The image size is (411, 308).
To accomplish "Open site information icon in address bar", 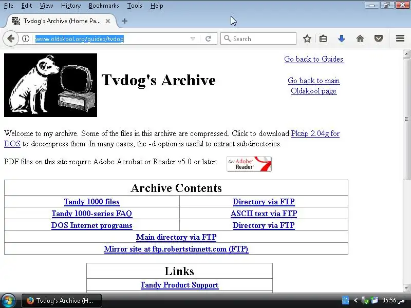I will click(25, 39).
